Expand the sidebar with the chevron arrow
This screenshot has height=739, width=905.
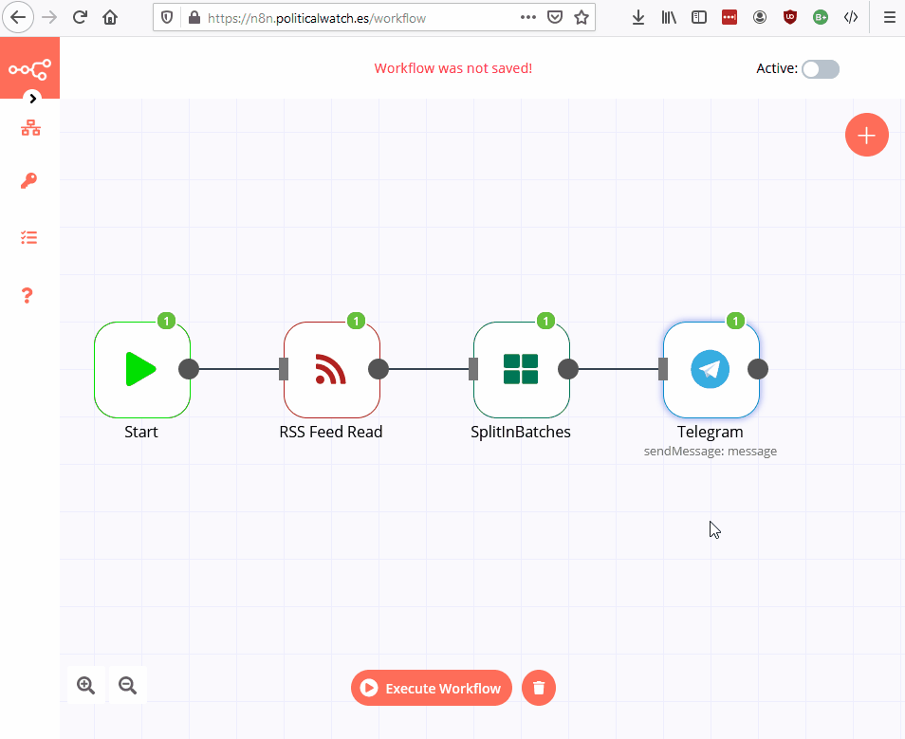33,98
